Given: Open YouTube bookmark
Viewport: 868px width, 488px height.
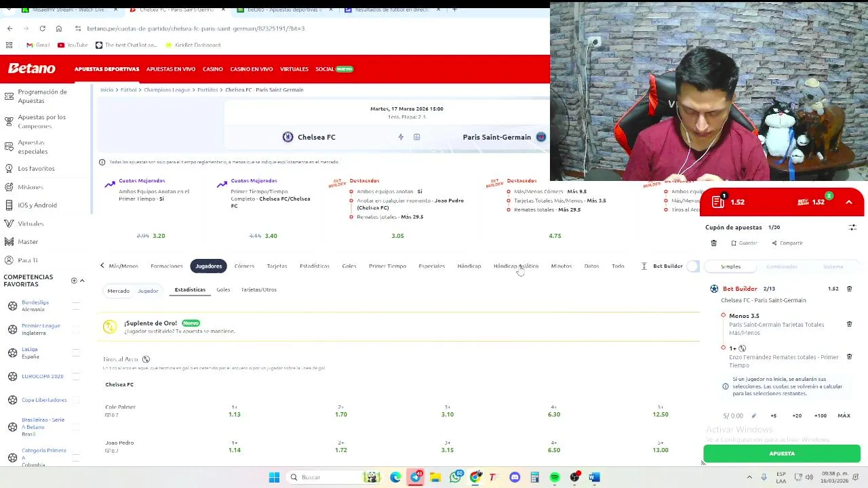Looking at the screenshot, I should (x=73, y=45).
